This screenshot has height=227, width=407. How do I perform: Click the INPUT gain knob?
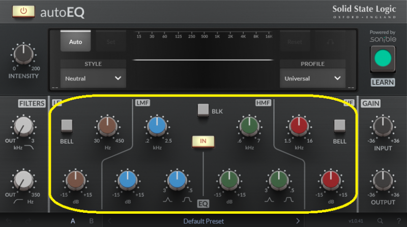coord(383,126)
